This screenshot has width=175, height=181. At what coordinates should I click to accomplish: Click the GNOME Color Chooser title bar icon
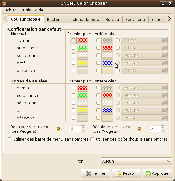[4, 3]
